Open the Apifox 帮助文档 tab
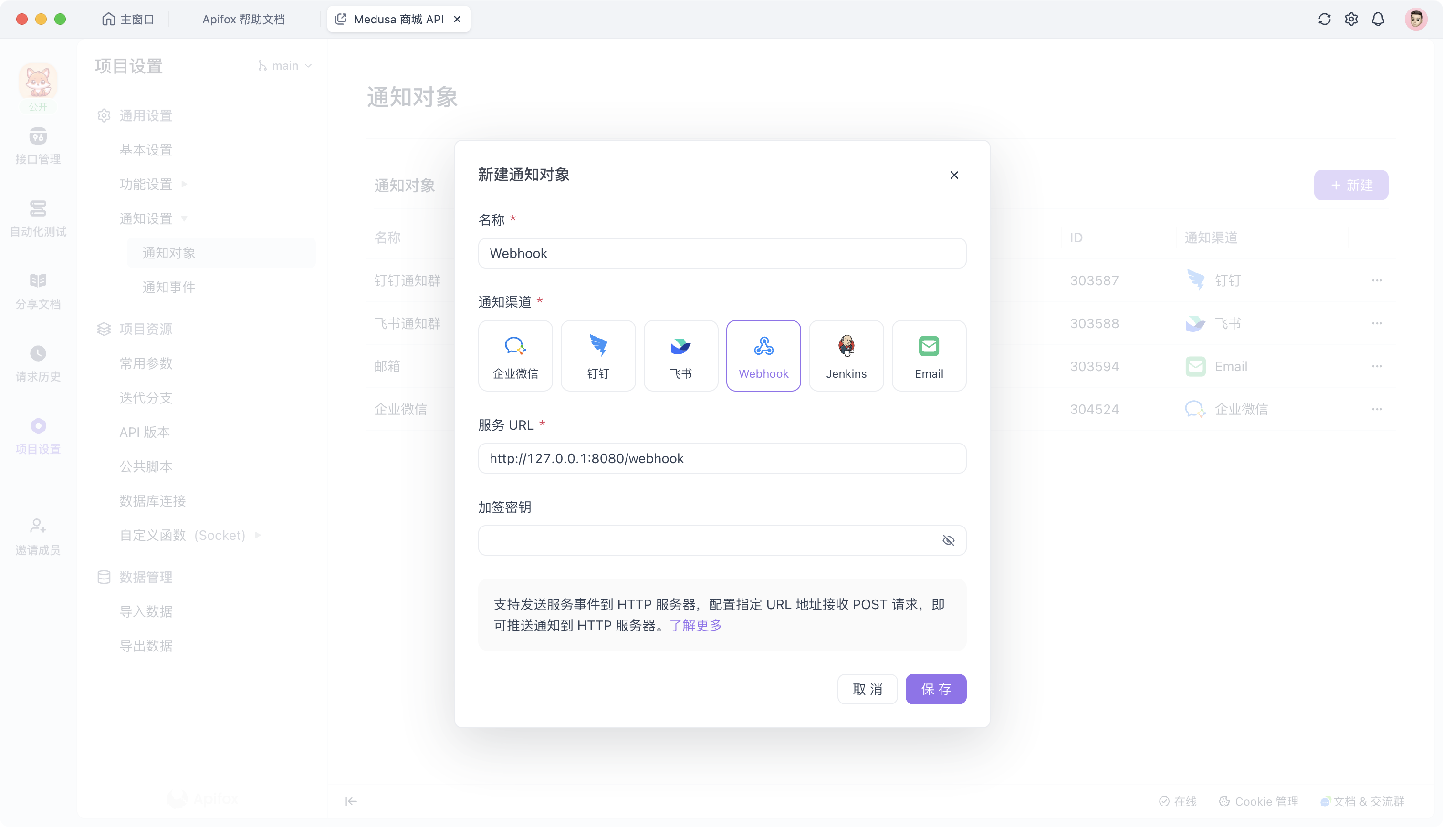 point(244,19)
